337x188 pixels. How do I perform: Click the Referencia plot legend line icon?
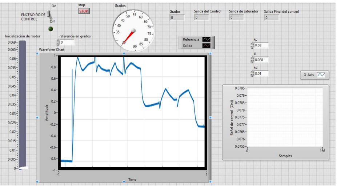click(x=206, y=39)
